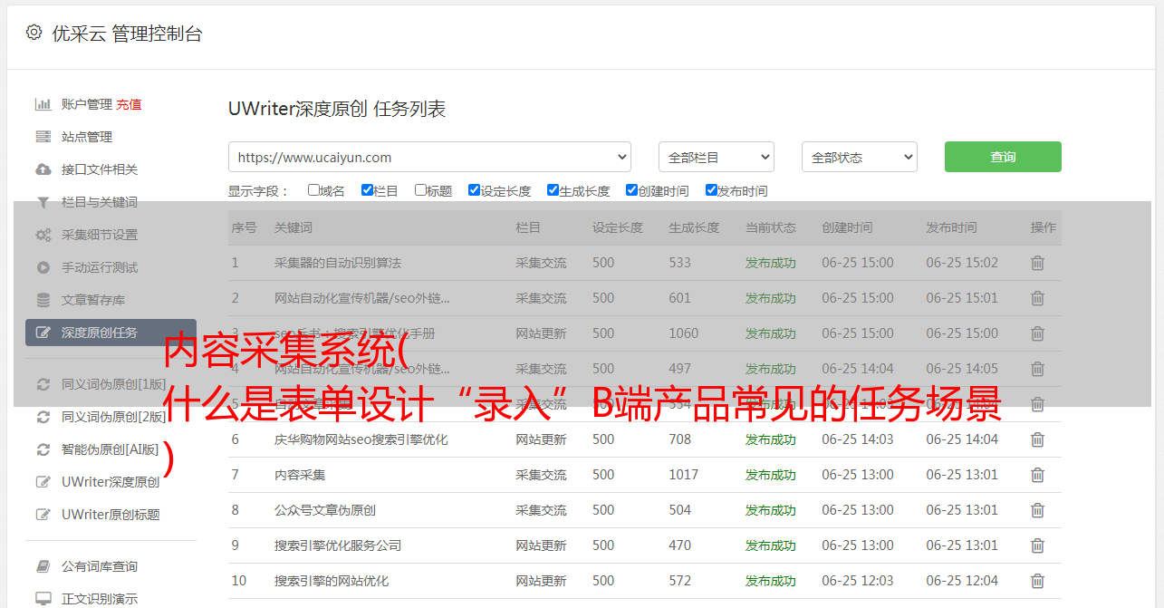Open the site URL dropdown

coord(429,157)
